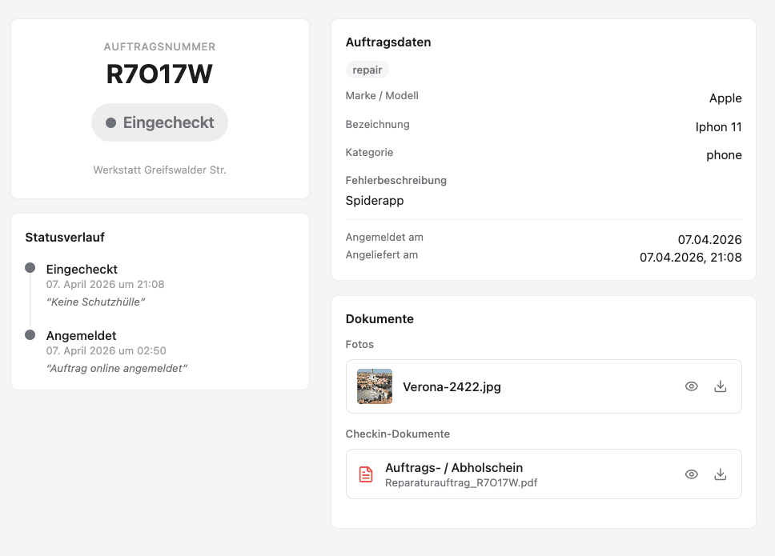The height and width of the screenshot is (556, 775).
Task: Click the Eingecheckt timeline marker dot
Action: [30, 268]
